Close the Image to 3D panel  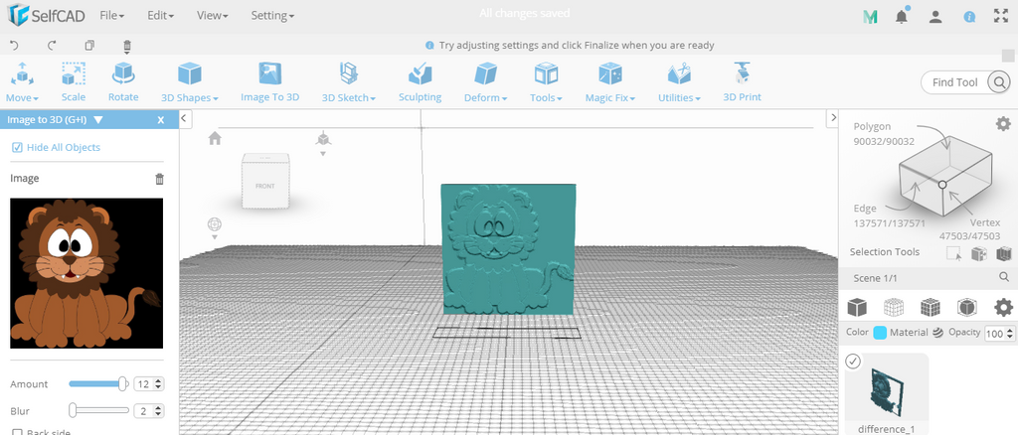pos(160,119)
